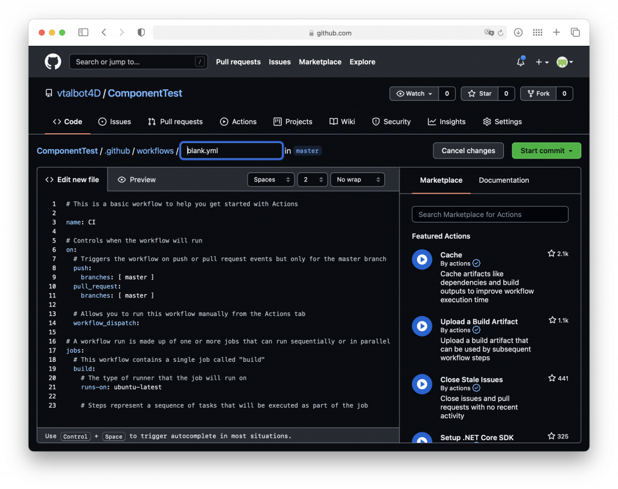Click the blank.yml filename field
This screenshot has height=489, width=618.
231,150
